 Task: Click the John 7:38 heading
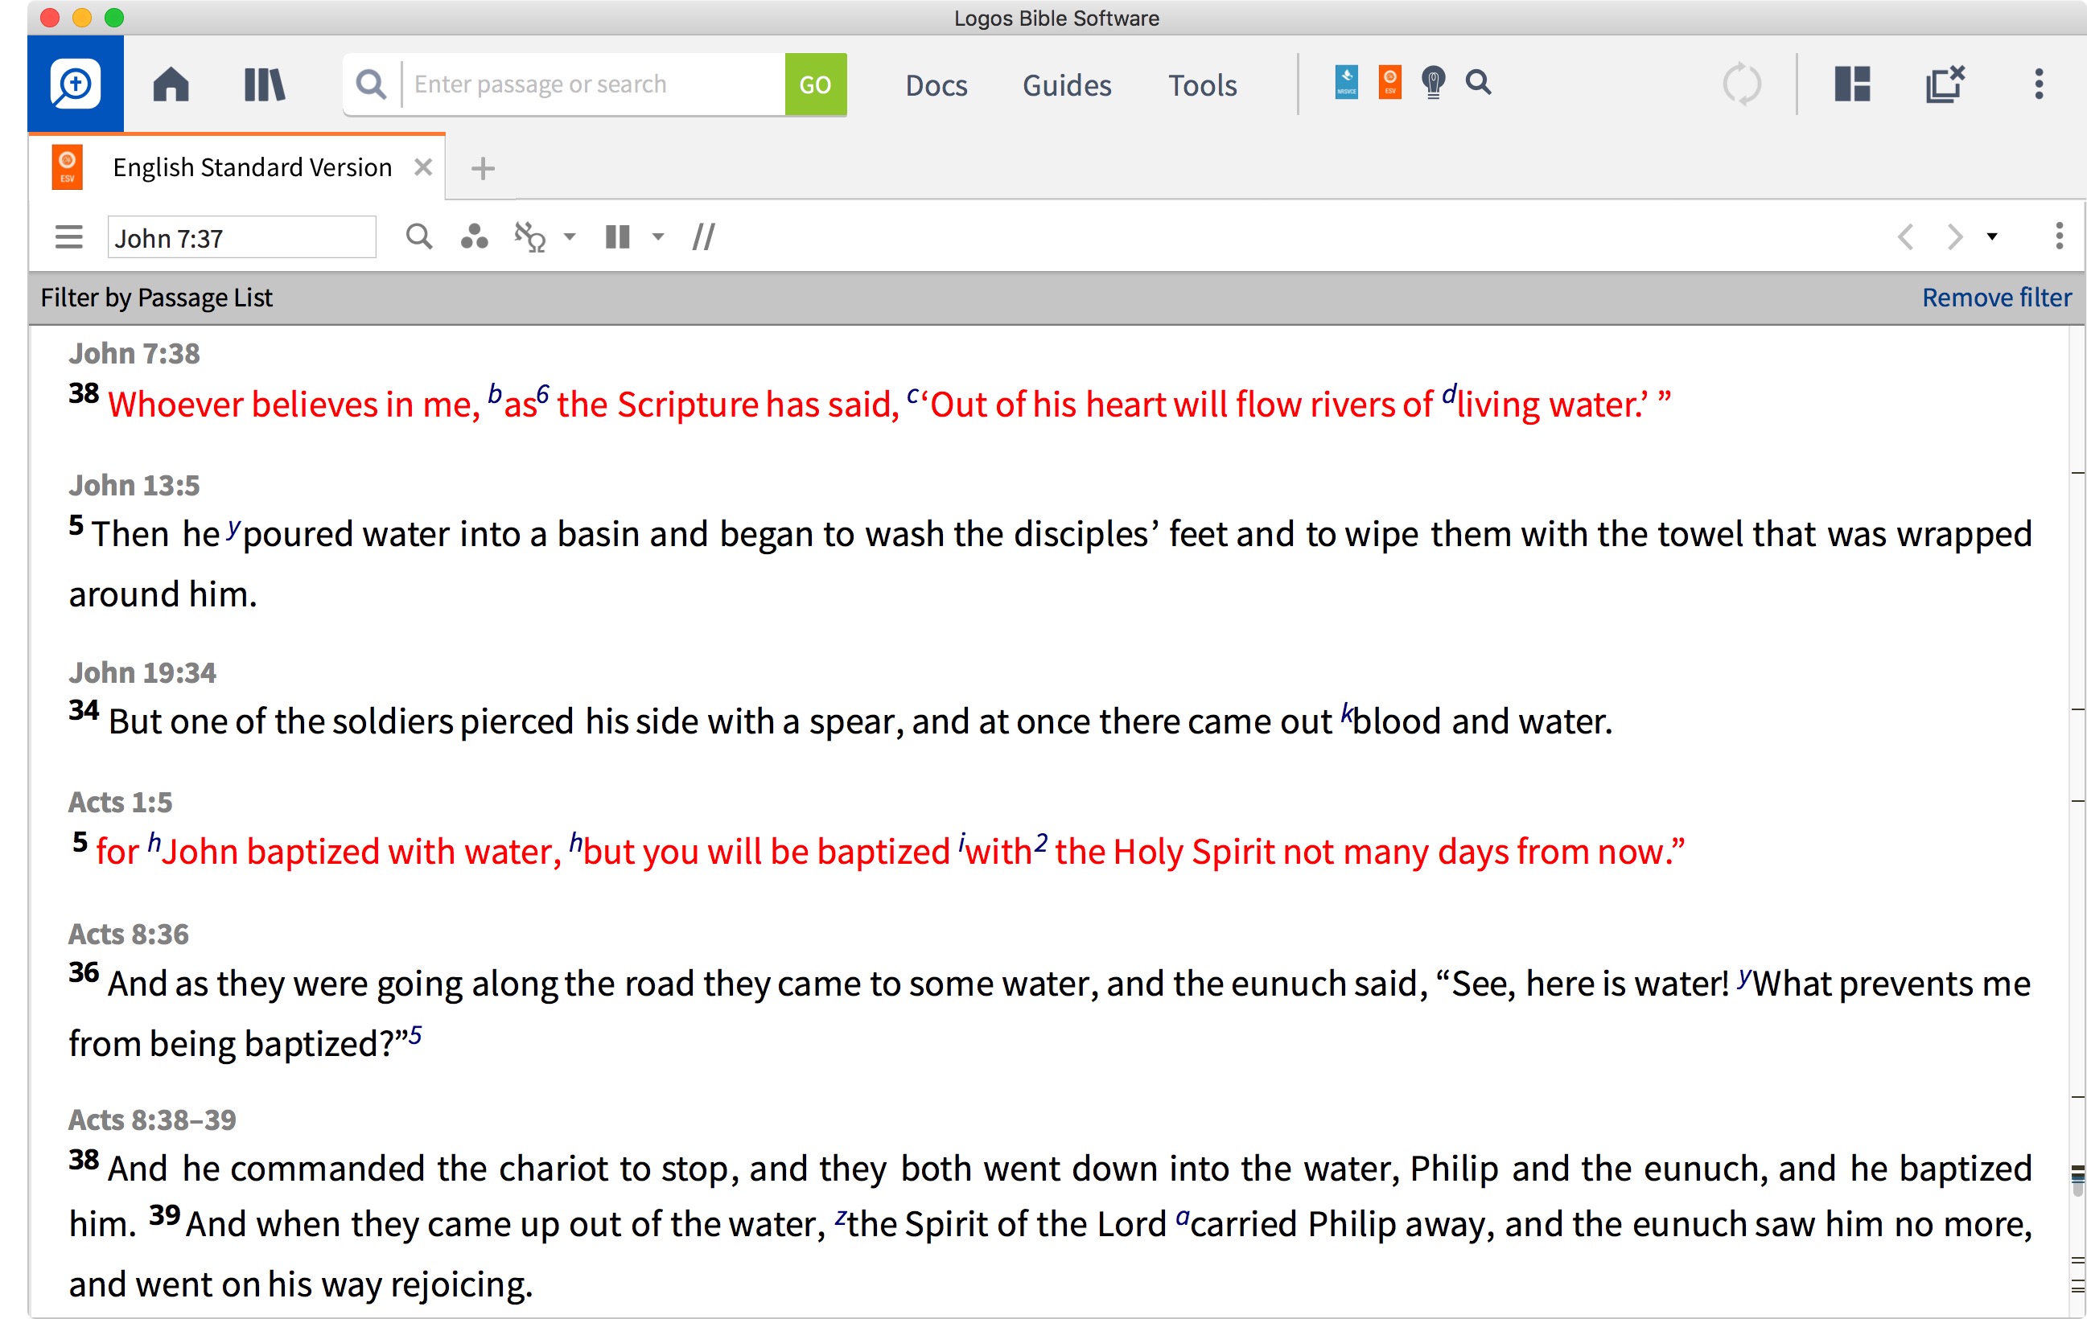click(x=134, y=354)
